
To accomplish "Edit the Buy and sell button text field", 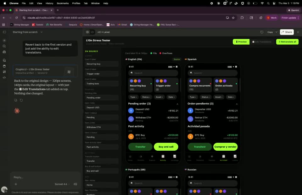I will click(x=102, y=171).
